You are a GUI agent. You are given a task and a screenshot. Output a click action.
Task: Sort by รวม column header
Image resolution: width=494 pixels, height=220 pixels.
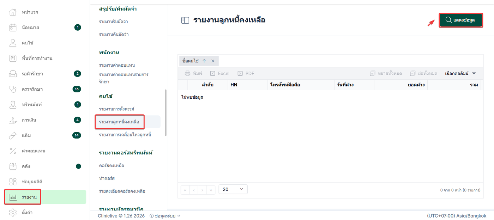tap(454, 85)
